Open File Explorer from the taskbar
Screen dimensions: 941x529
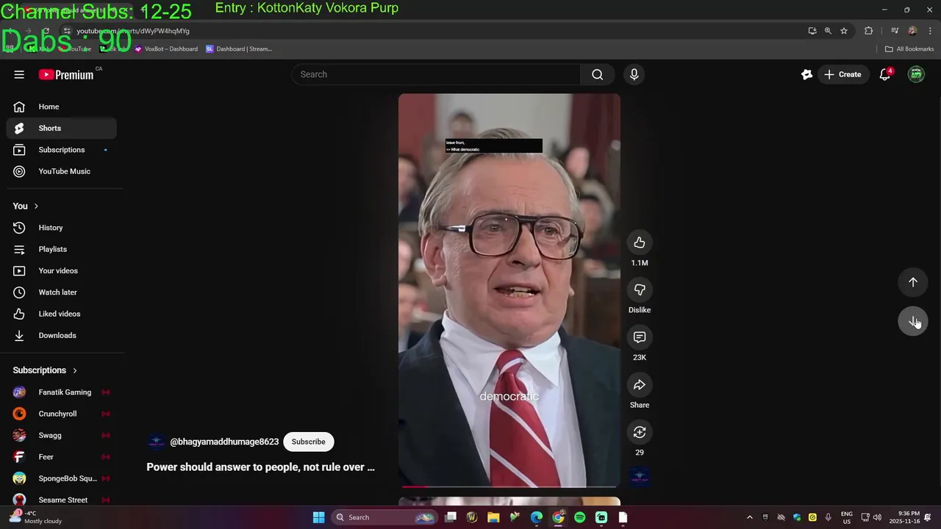pyautogui.click(x=493, y=517)
